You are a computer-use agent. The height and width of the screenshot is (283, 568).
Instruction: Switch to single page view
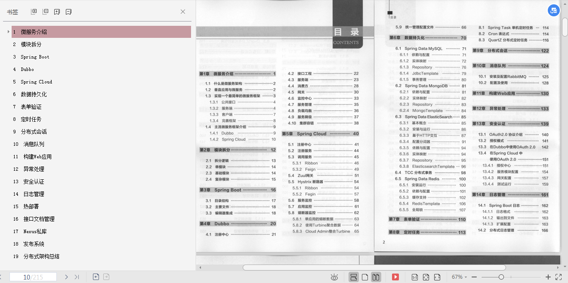click(x=365, y=277)
